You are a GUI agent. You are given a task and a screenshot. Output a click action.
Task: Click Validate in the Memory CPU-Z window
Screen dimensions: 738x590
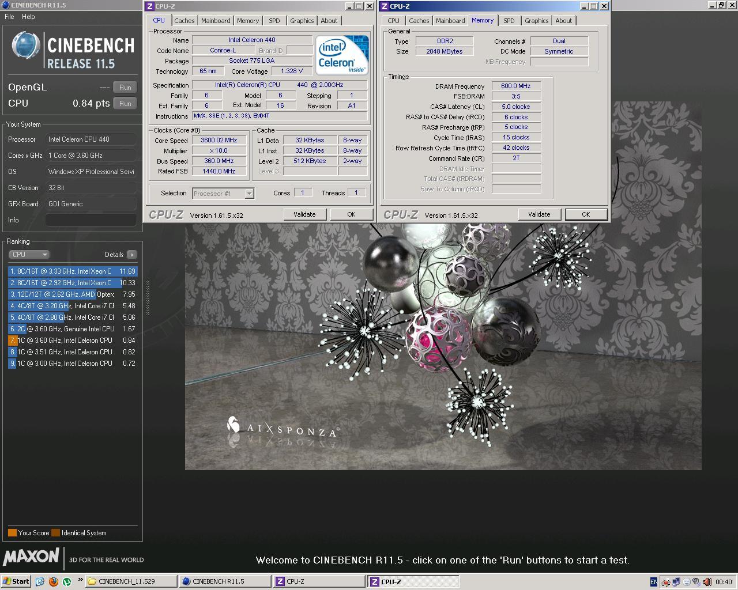pyautogui.click(x=539, y=214)
